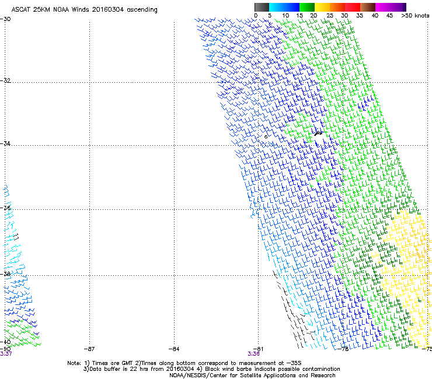Click the orange 25-30 knots color segment

[337, 7]
